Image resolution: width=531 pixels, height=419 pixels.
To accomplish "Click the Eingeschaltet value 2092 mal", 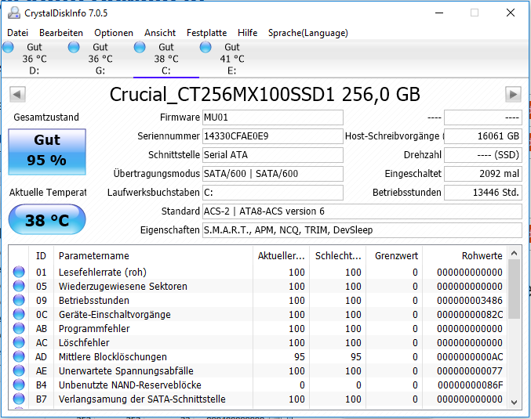I will pos(483,174).
